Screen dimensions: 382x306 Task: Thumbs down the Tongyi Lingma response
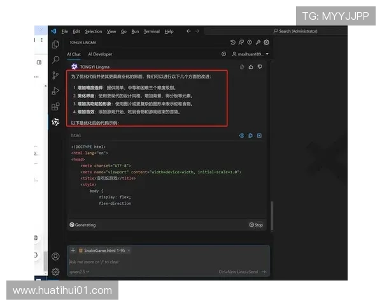[x=260, y=66]
